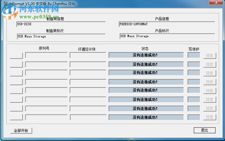Click the 日志 button in the seventh row
This screenshot has width=225, height=141.
pos(210,108)
